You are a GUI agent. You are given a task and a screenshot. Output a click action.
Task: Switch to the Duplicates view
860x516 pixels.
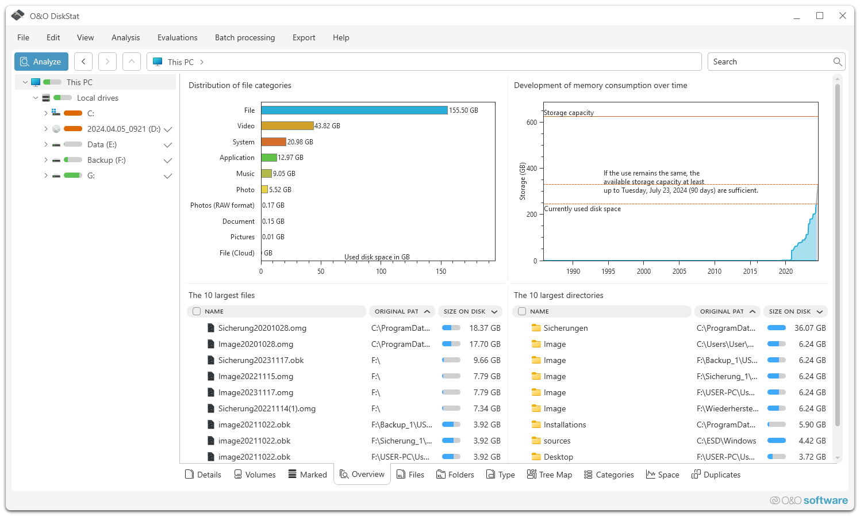click(x=716, y=475)
